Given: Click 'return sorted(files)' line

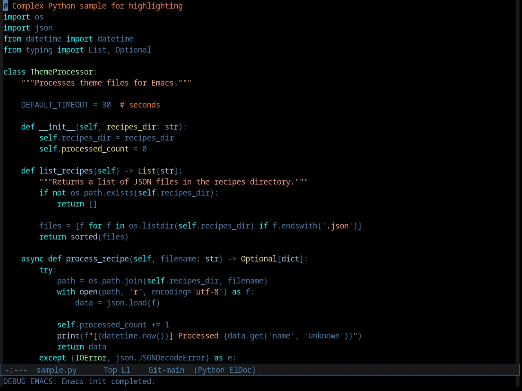Looking at the screenshot, I should coord(84,237).
